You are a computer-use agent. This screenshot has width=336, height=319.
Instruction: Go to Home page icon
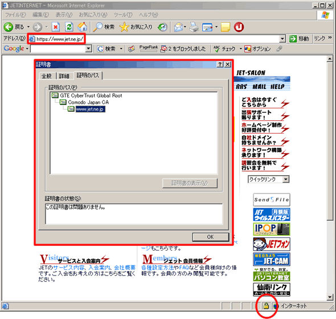[83, 27]
